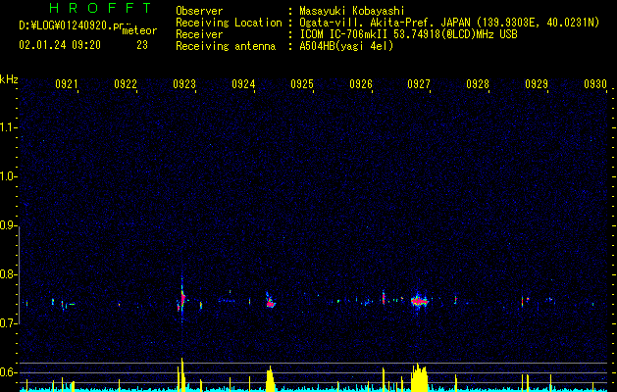Image resolution: width=617 pixels, height=392 pixels.
Task: Click the 0928 time marker
Action: pyautogui.click(x=478, y=83)
